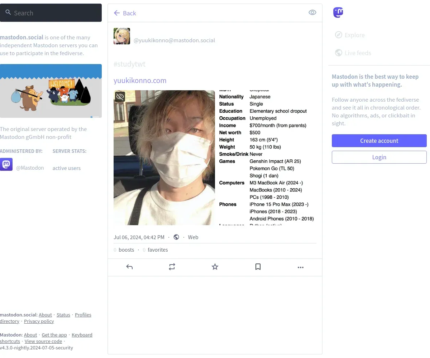
Task: Open the more options ellipsis menu
Action: point(301,267)
